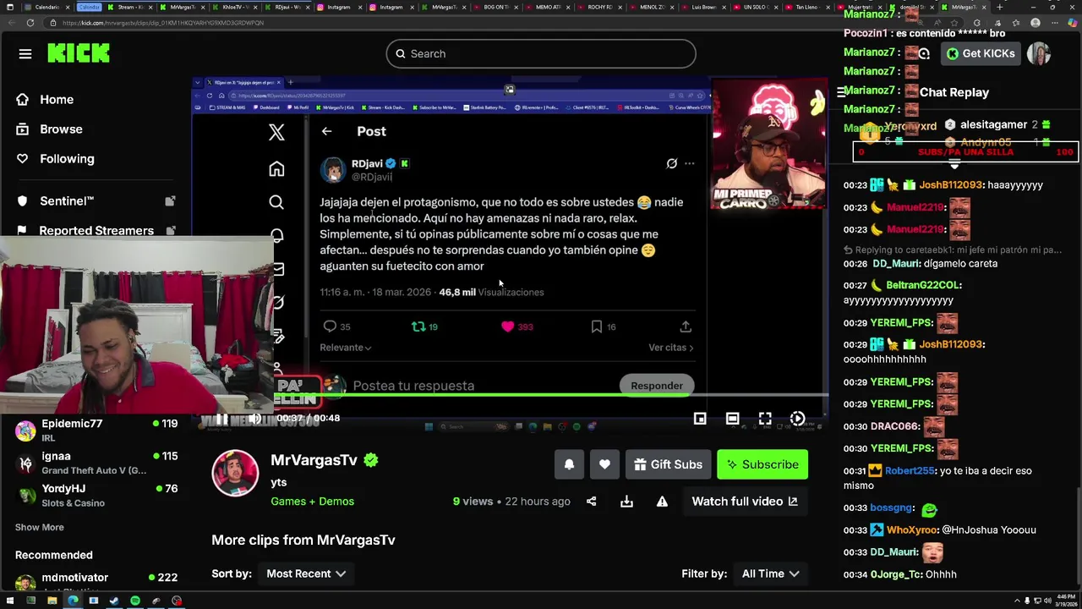Click 0Jorge_Tc username in chat
Image resolution: width=1082 pixels, height=609 pixels.
pyautogui.click(x=897, y=574)
